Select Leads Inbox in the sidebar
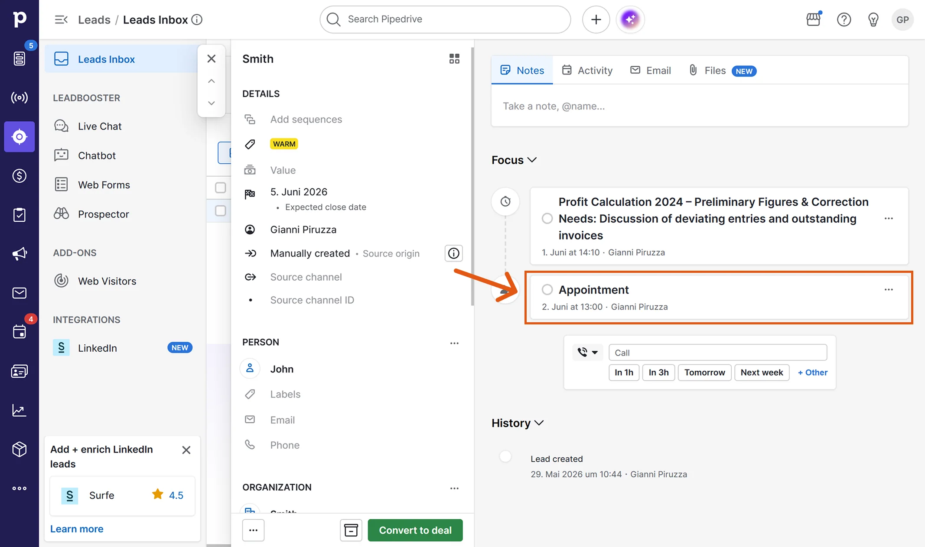 121,59
